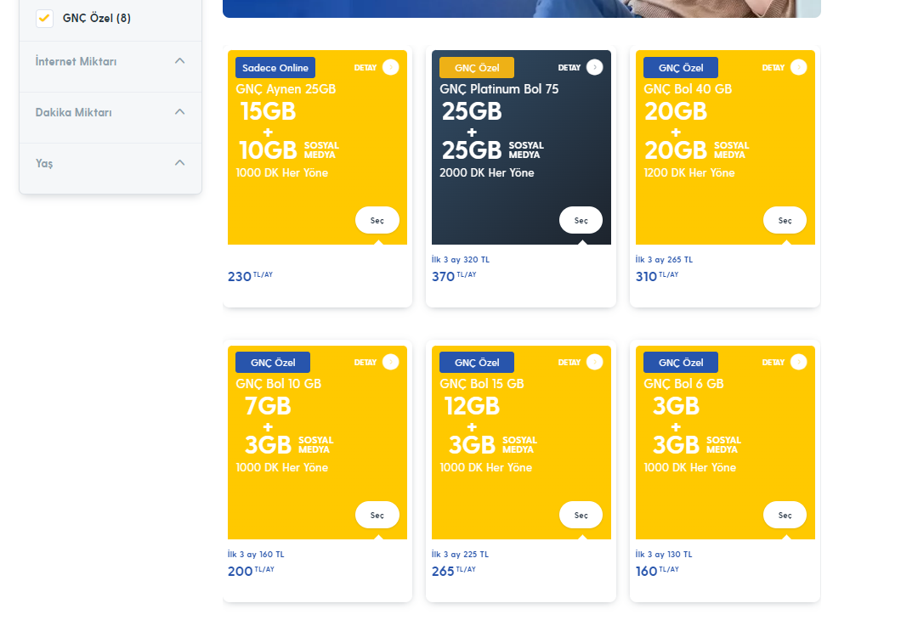Collapse the Yaş filter section
The height and width of the screenshot is (626, 901).
(x=179, y=163)
